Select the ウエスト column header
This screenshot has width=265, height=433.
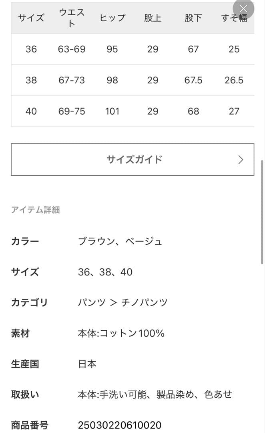tap(72, 18)
